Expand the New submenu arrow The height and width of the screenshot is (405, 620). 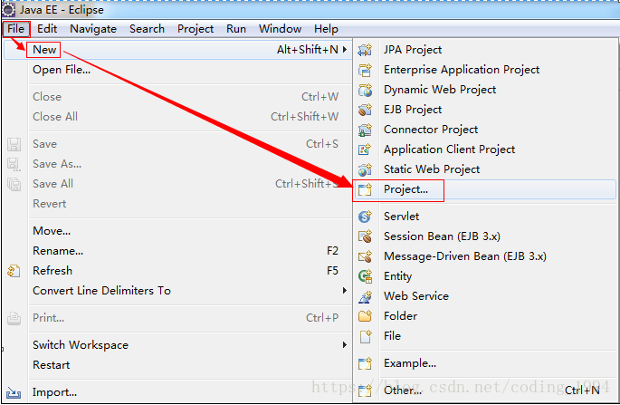(345, 50)
